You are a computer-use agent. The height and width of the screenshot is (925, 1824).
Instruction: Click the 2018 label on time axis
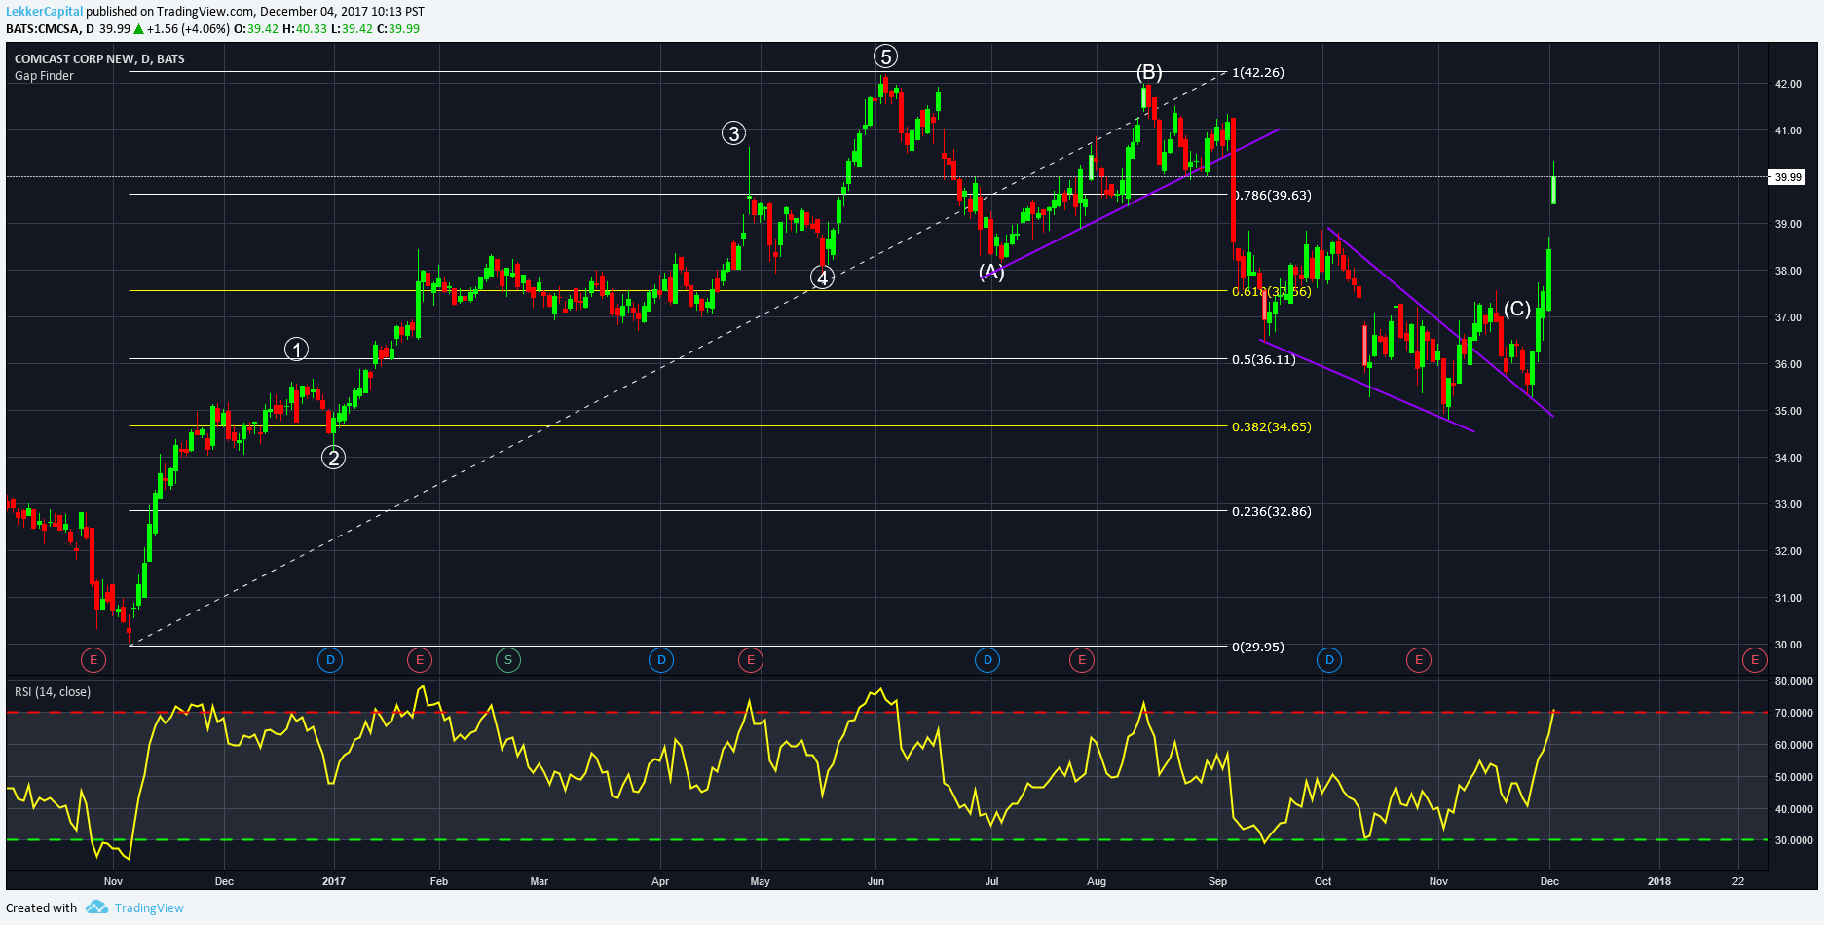[x=1658, y=881]
